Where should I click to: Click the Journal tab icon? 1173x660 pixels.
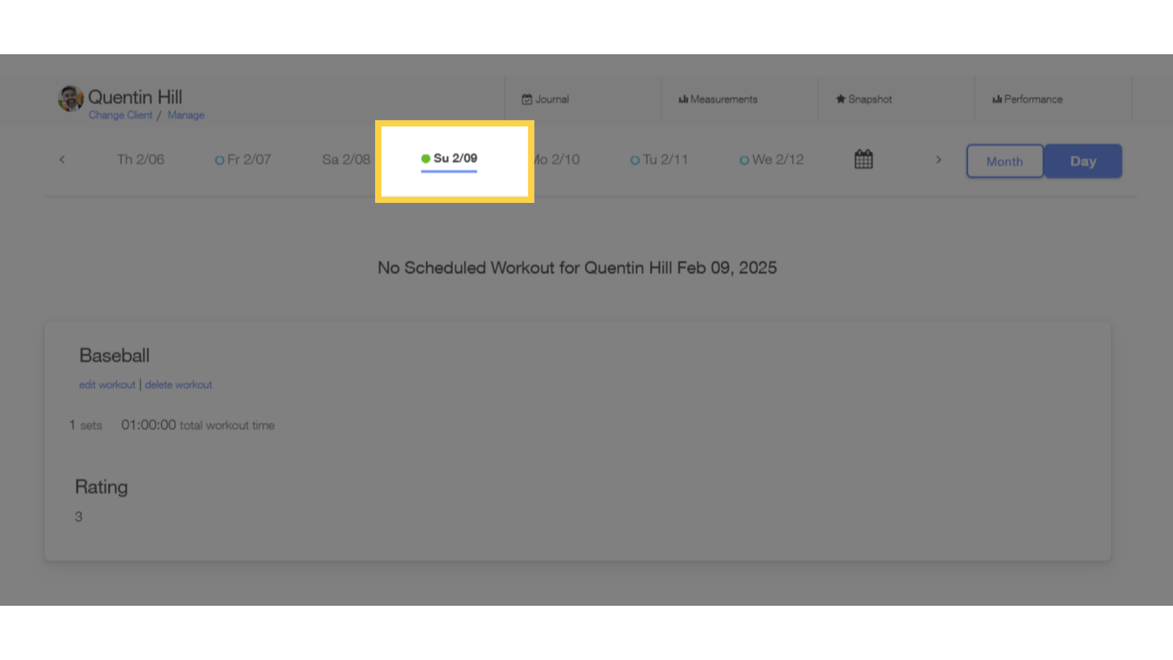(527, 98)
